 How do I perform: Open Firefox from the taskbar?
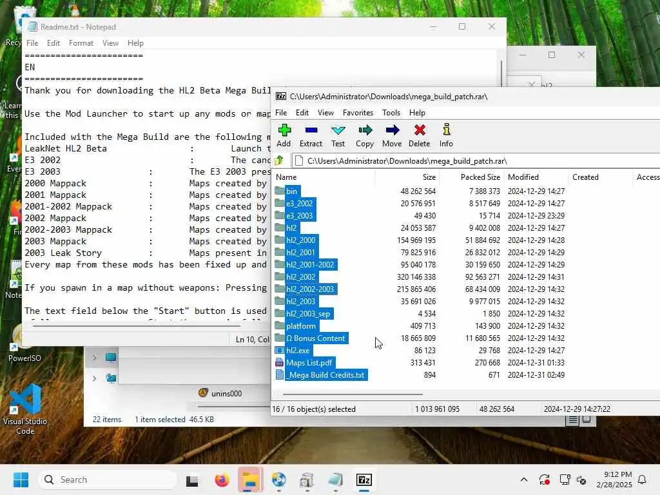(x=222, y=480)
